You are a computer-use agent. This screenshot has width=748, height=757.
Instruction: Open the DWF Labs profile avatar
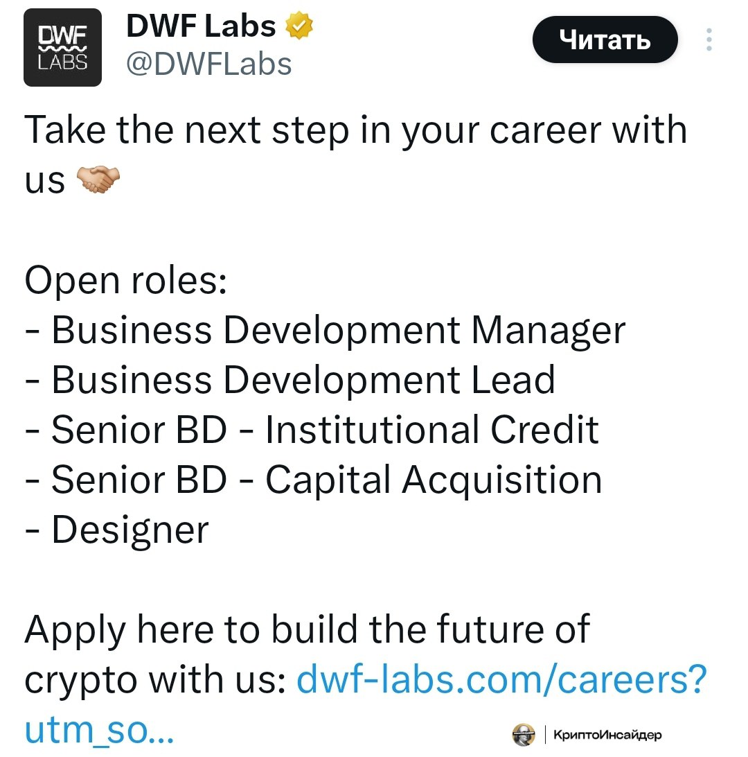[63, 47]
